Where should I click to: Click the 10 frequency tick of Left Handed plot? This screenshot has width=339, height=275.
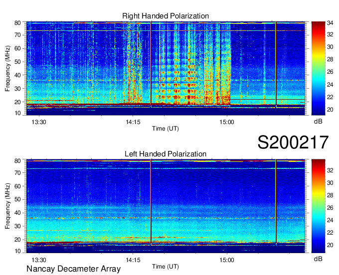(17, 251)
